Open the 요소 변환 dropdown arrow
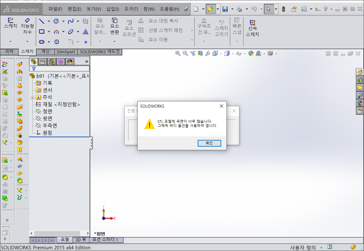Viewport: 364px width, 251px height. pos(114,42)
